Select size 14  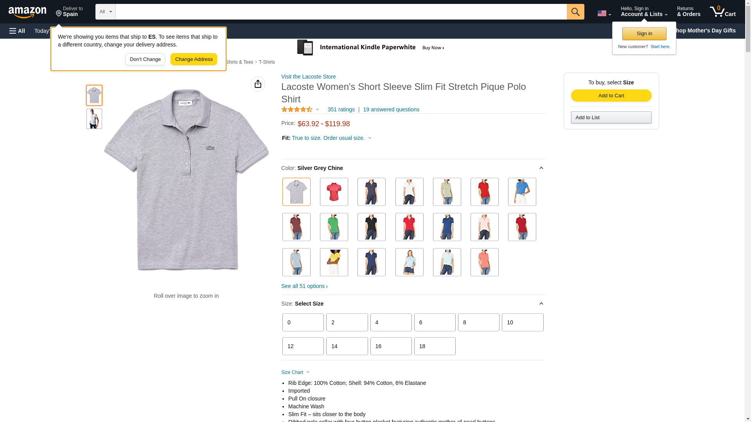coord(347,346)
